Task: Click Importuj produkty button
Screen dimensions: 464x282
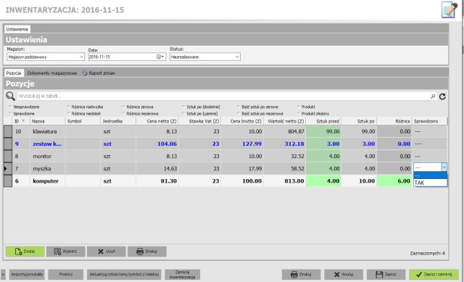Action: point(27,274)
